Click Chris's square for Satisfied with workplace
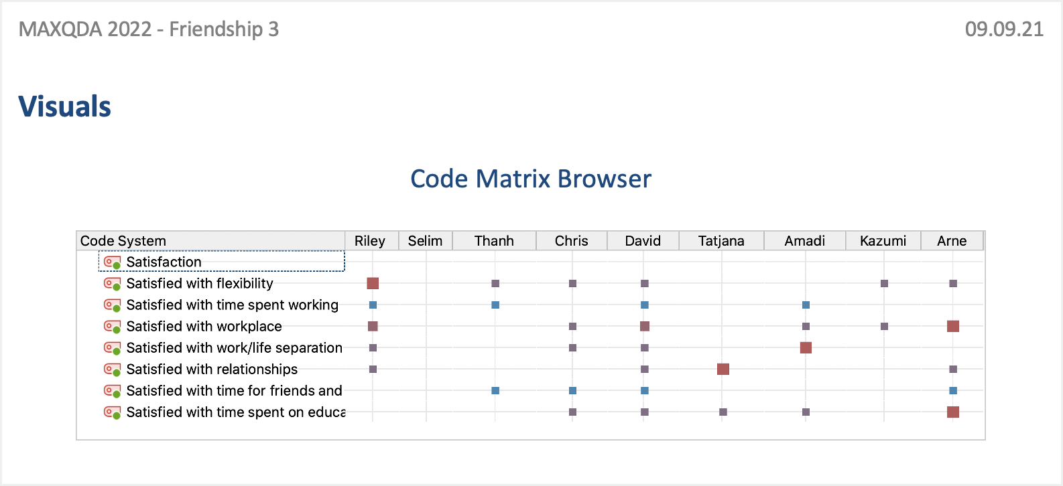The image size is (1063, 486). click(x=572, y=326)
